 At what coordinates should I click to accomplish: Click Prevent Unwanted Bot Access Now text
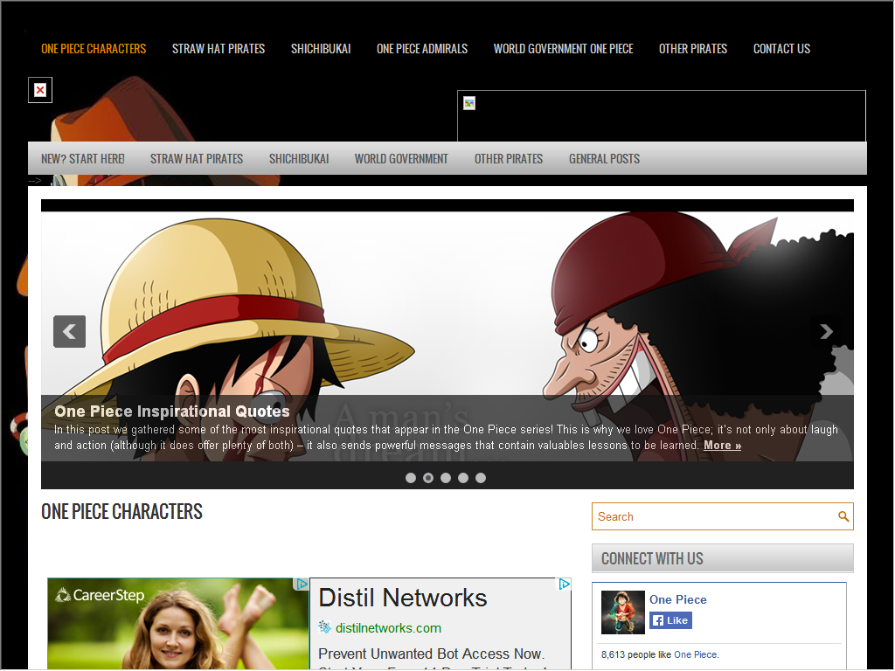click(x=431, y=654)
